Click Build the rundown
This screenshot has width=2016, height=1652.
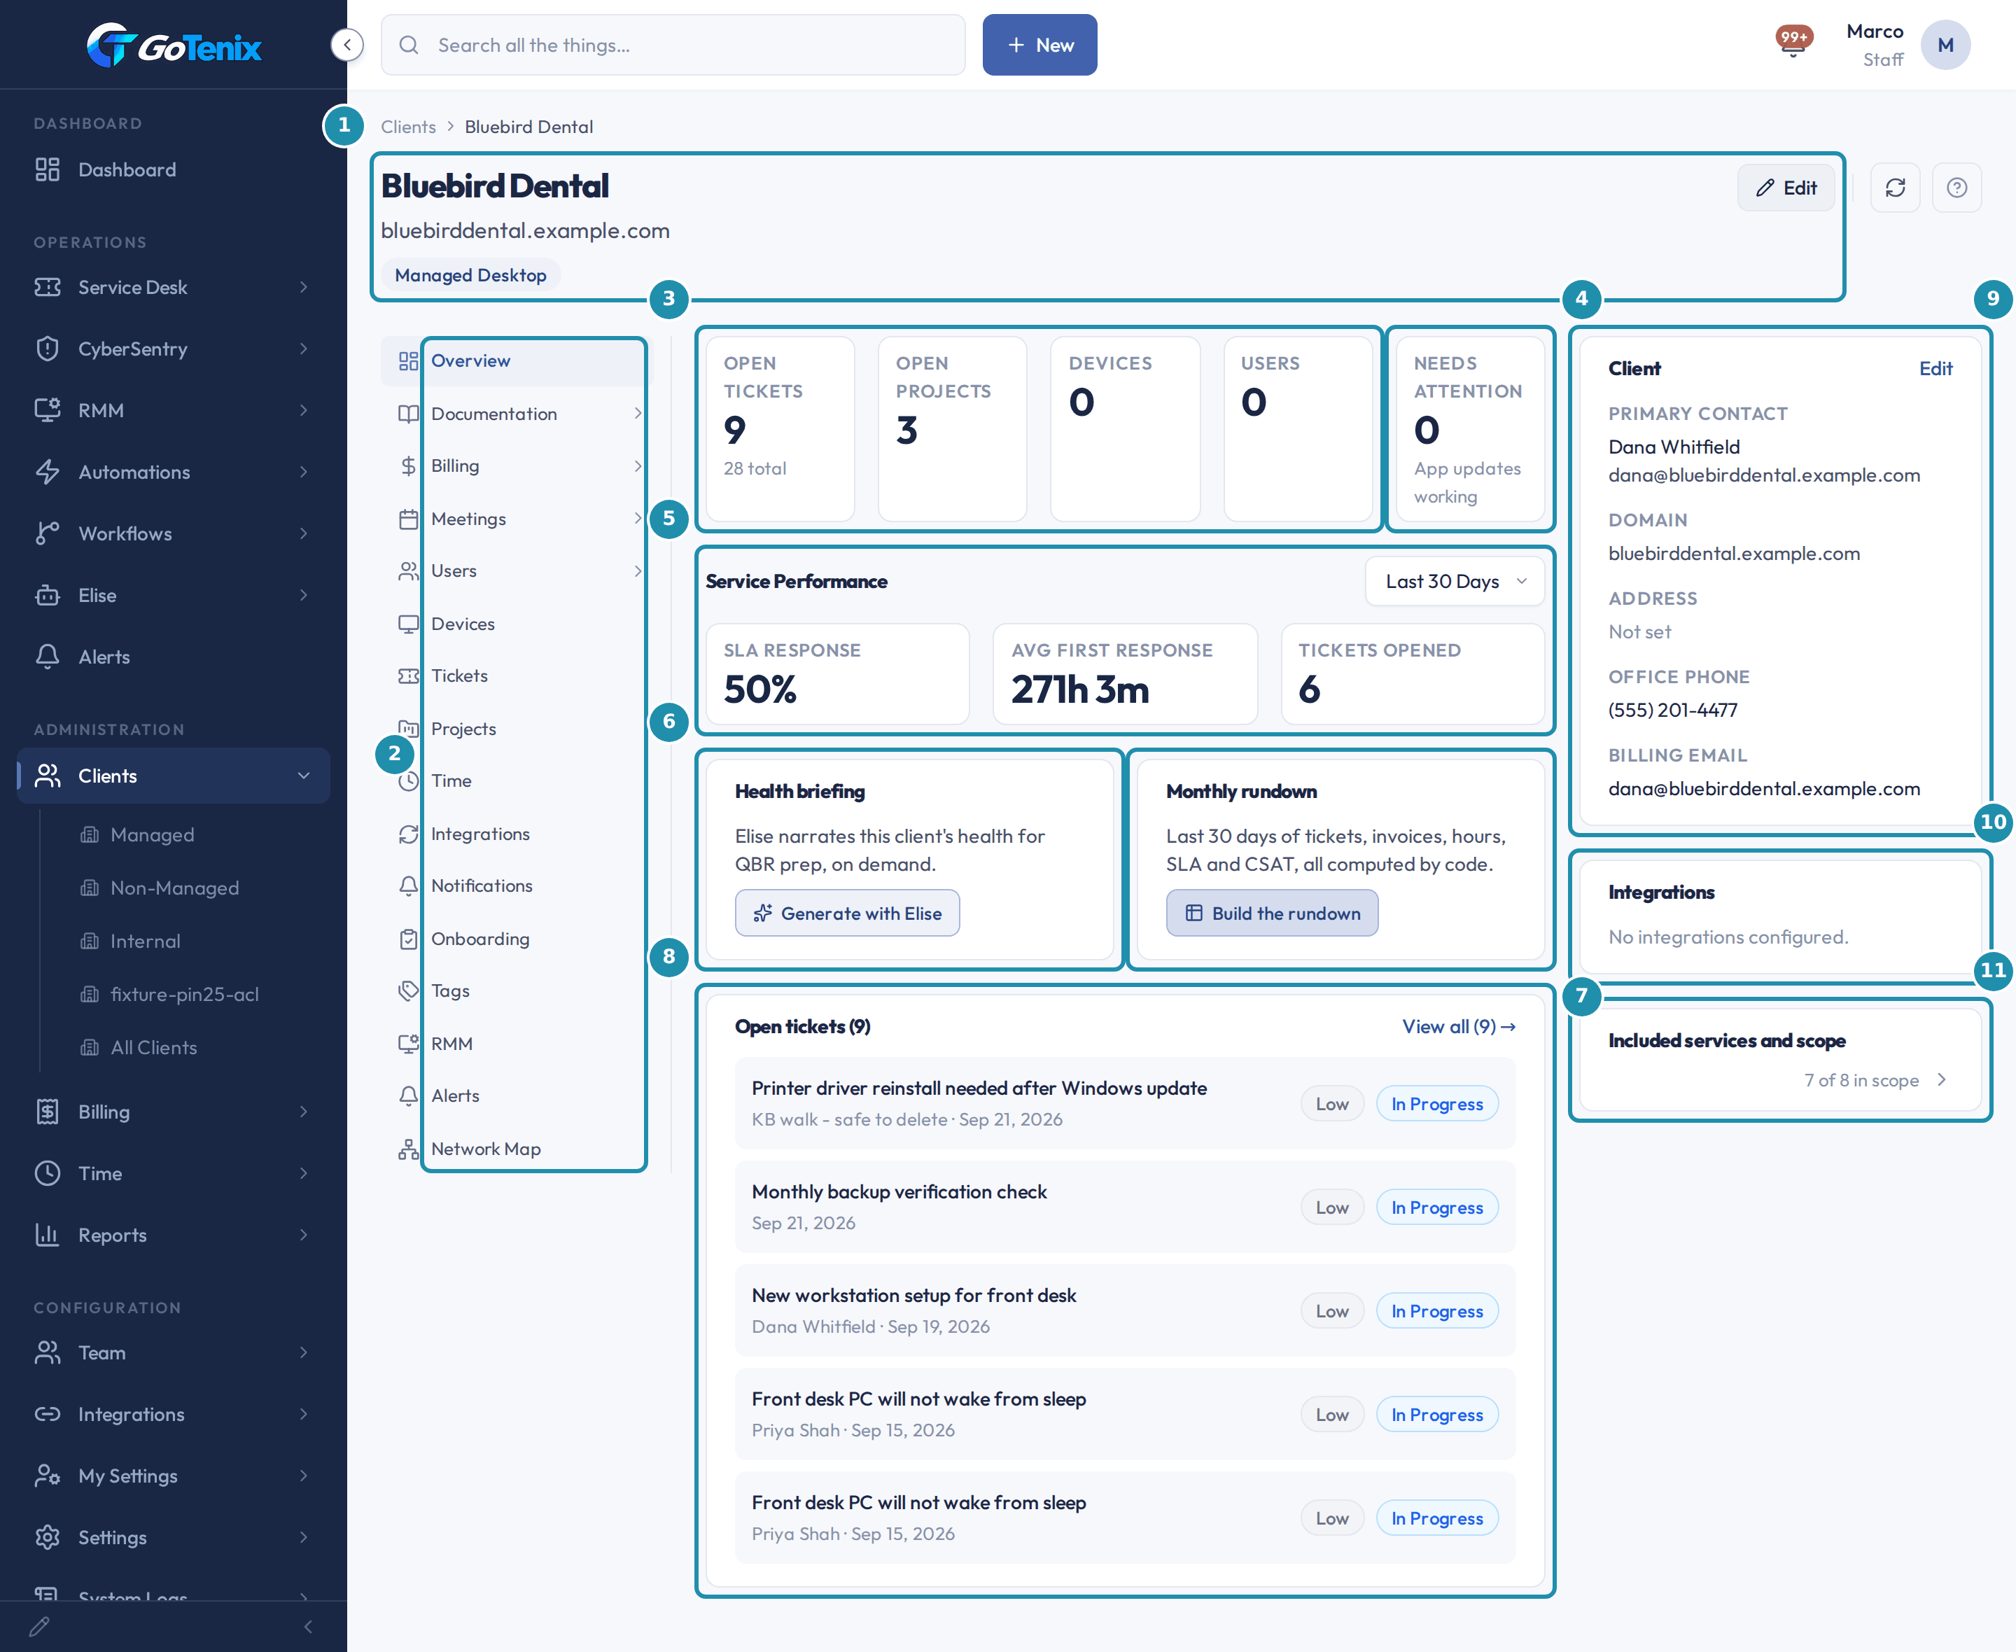1272,913
